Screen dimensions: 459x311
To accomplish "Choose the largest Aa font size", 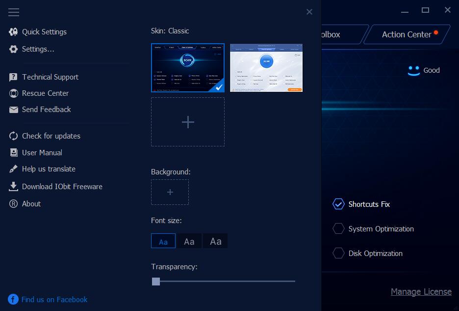I will [215, 241].
